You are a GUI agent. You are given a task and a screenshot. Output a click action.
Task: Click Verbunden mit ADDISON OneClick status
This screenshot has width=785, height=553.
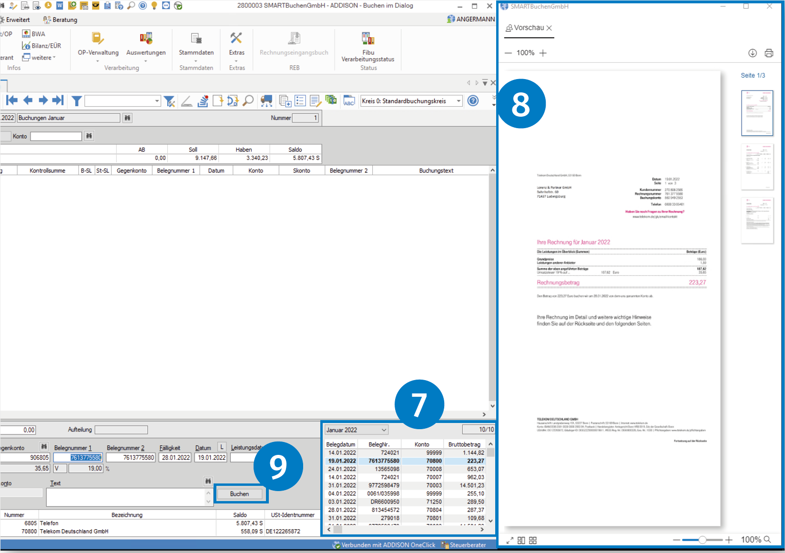click(384, 545)
